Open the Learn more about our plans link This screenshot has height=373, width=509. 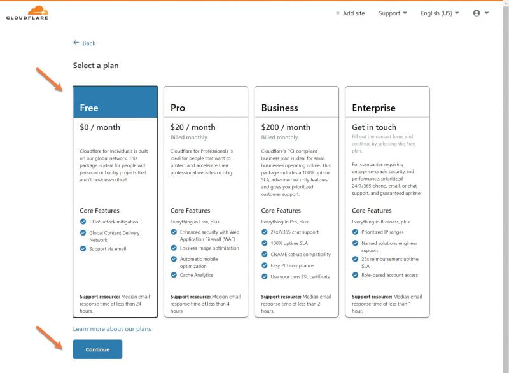pyautogui.click(x=113, y=328)
